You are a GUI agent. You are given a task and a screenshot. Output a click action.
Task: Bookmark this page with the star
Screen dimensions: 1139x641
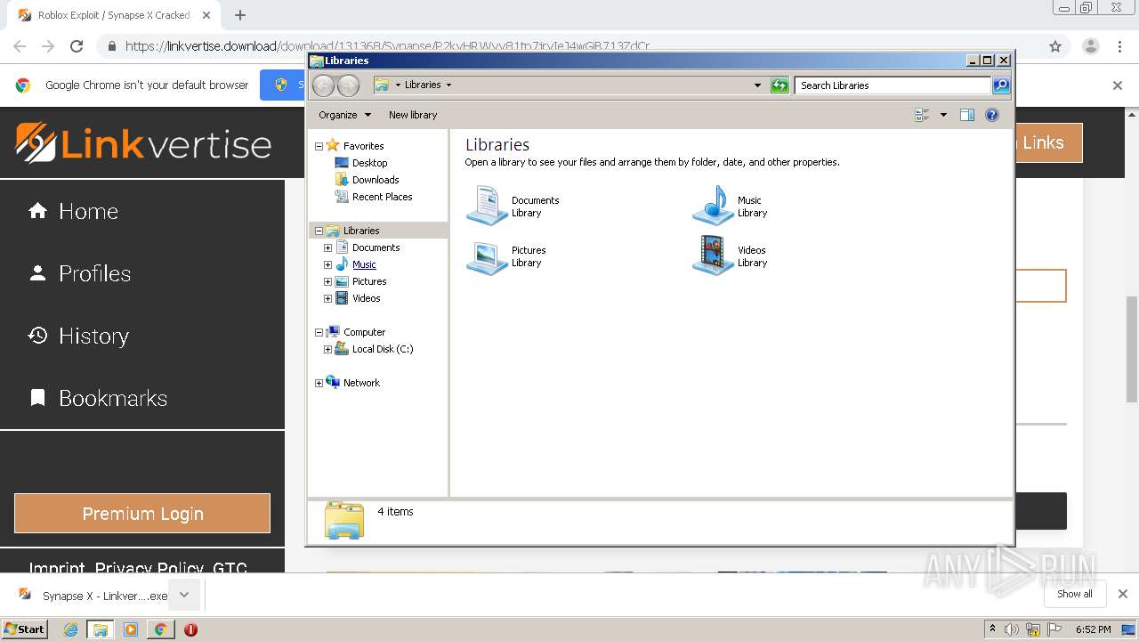click(1055, 46)
